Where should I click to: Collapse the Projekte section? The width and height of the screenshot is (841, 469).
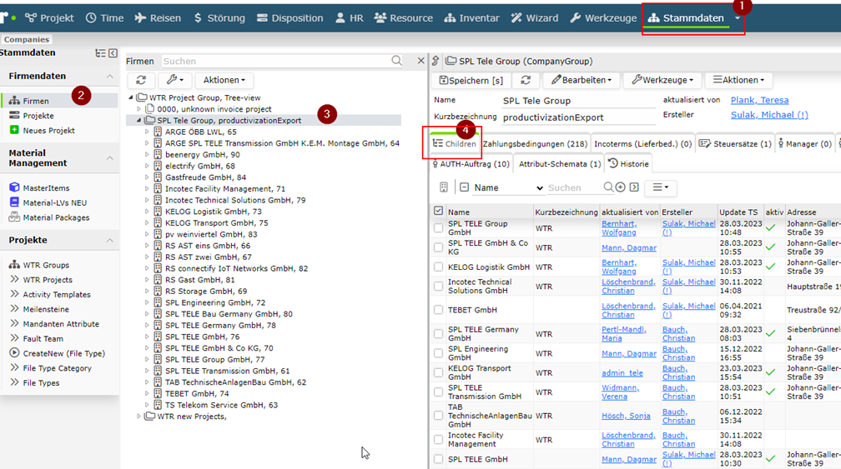tap(109, 241)
